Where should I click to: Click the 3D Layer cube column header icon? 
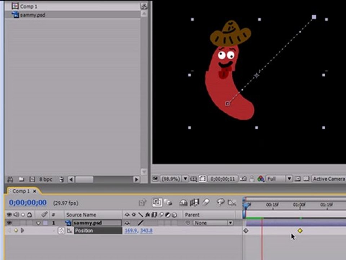tap(174, 214)
